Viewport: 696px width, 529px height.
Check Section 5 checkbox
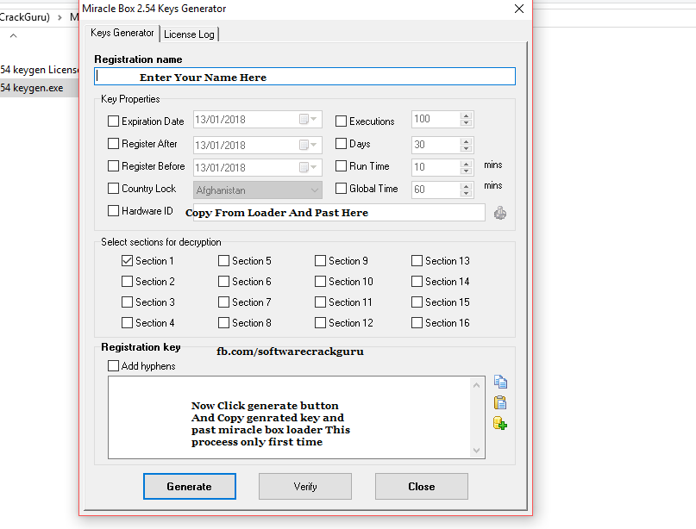[x=223, y=261]
